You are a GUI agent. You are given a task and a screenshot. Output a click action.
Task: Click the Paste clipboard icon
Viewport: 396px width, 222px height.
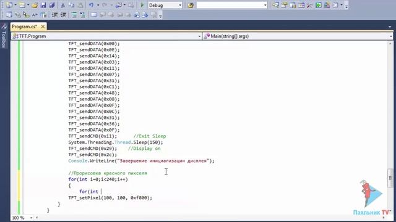coord(80,6)
